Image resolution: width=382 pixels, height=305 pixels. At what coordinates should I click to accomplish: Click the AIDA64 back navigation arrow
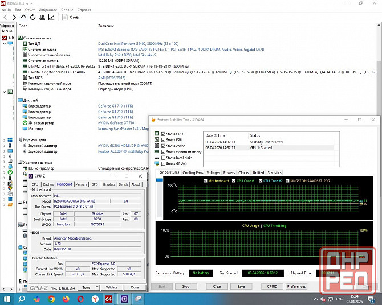6,17
